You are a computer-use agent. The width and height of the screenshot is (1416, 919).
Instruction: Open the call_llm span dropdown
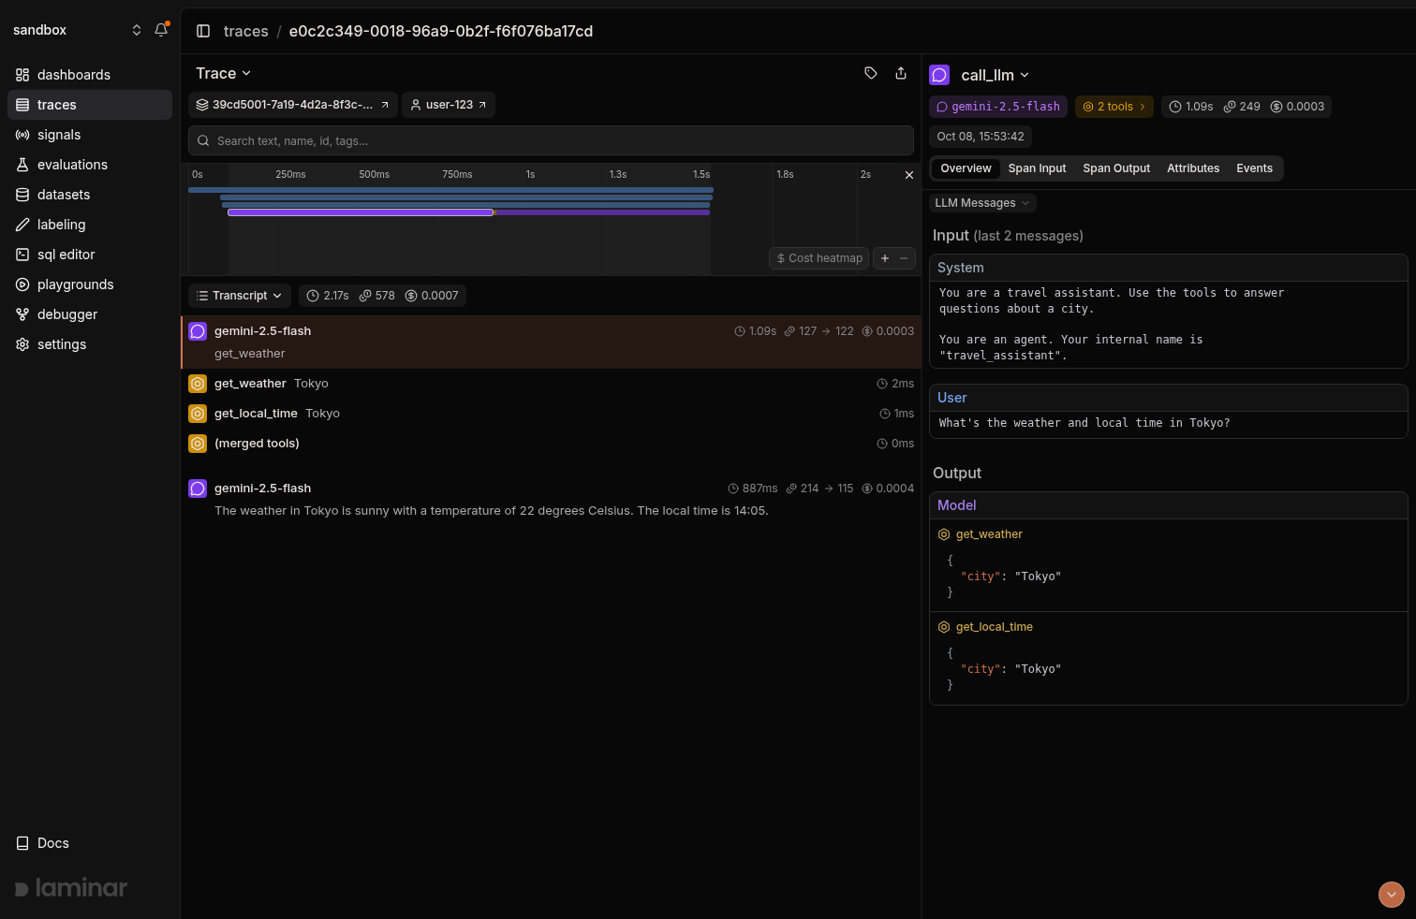[995, 75]
